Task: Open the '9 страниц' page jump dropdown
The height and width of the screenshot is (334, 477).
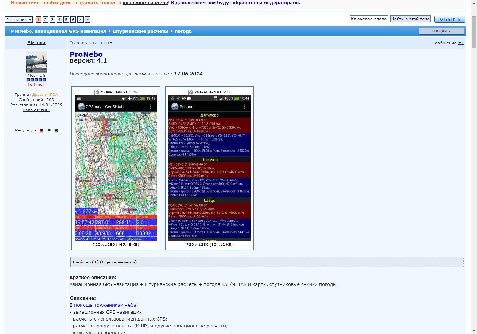Action: pyautogui.click(x=19, y=20)
